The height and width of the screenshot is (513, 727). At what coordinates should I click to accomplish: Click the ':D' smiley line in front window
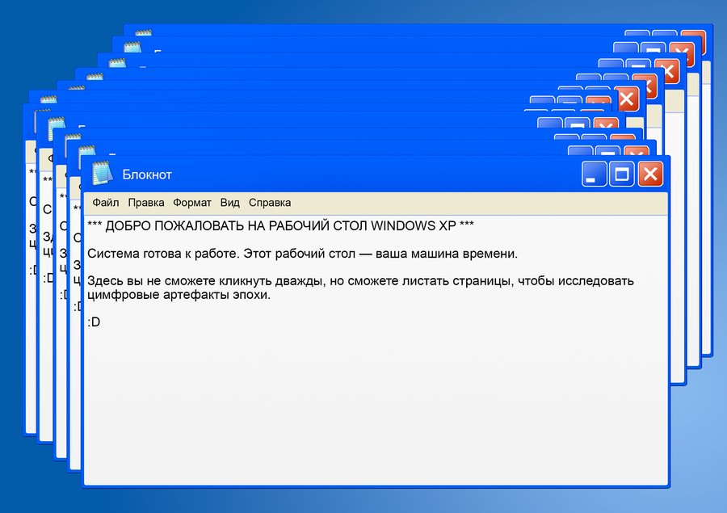pos(94,322)
